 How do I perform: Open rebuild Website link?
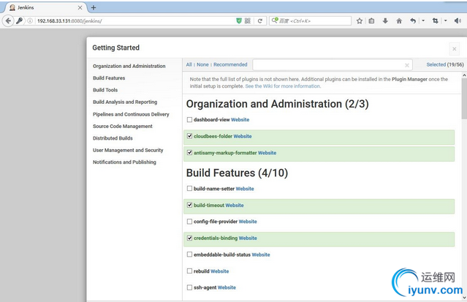click(220, 271)
